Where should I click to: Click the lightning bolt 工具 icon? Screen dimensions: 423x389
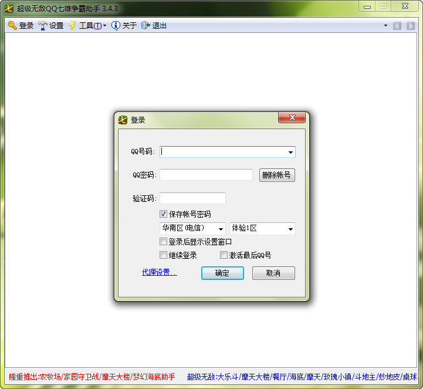[x=72, y=26]
